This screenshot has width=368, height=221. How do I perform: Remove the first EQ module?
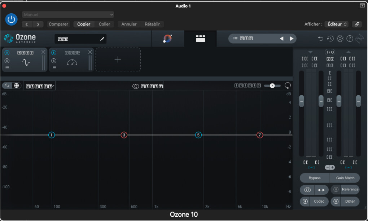43,52
